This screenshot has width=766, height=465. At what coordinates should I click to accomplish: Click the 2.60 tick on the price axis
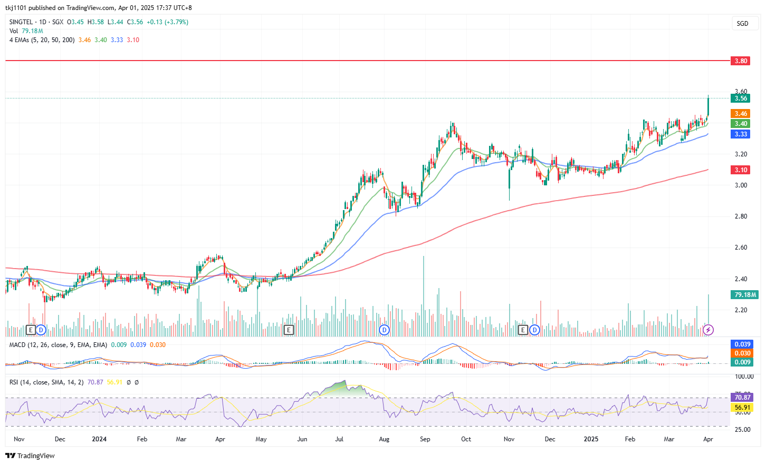[x=741, y=248]
